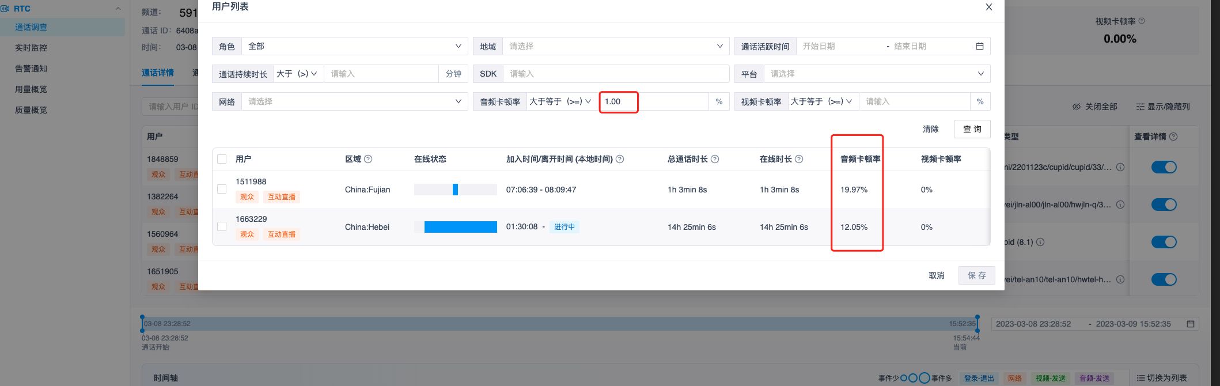Open 音频卡顿率 operator dropdown 大于等于
Image resolution: width=1220 pixels, height=386 pixels.
click(562, 101)
